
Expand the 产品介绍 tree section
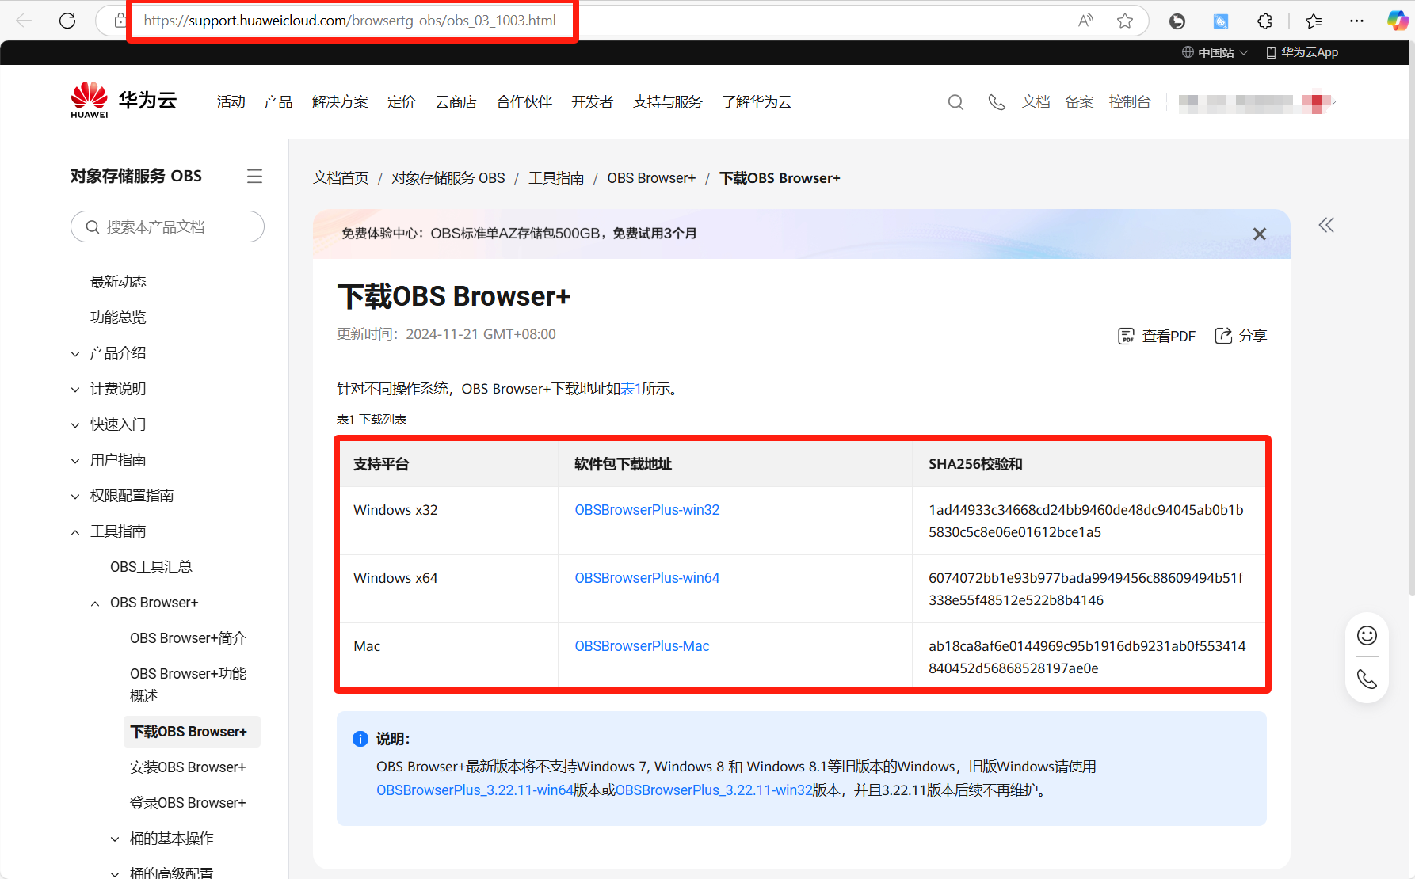click(x=75, y=354)
